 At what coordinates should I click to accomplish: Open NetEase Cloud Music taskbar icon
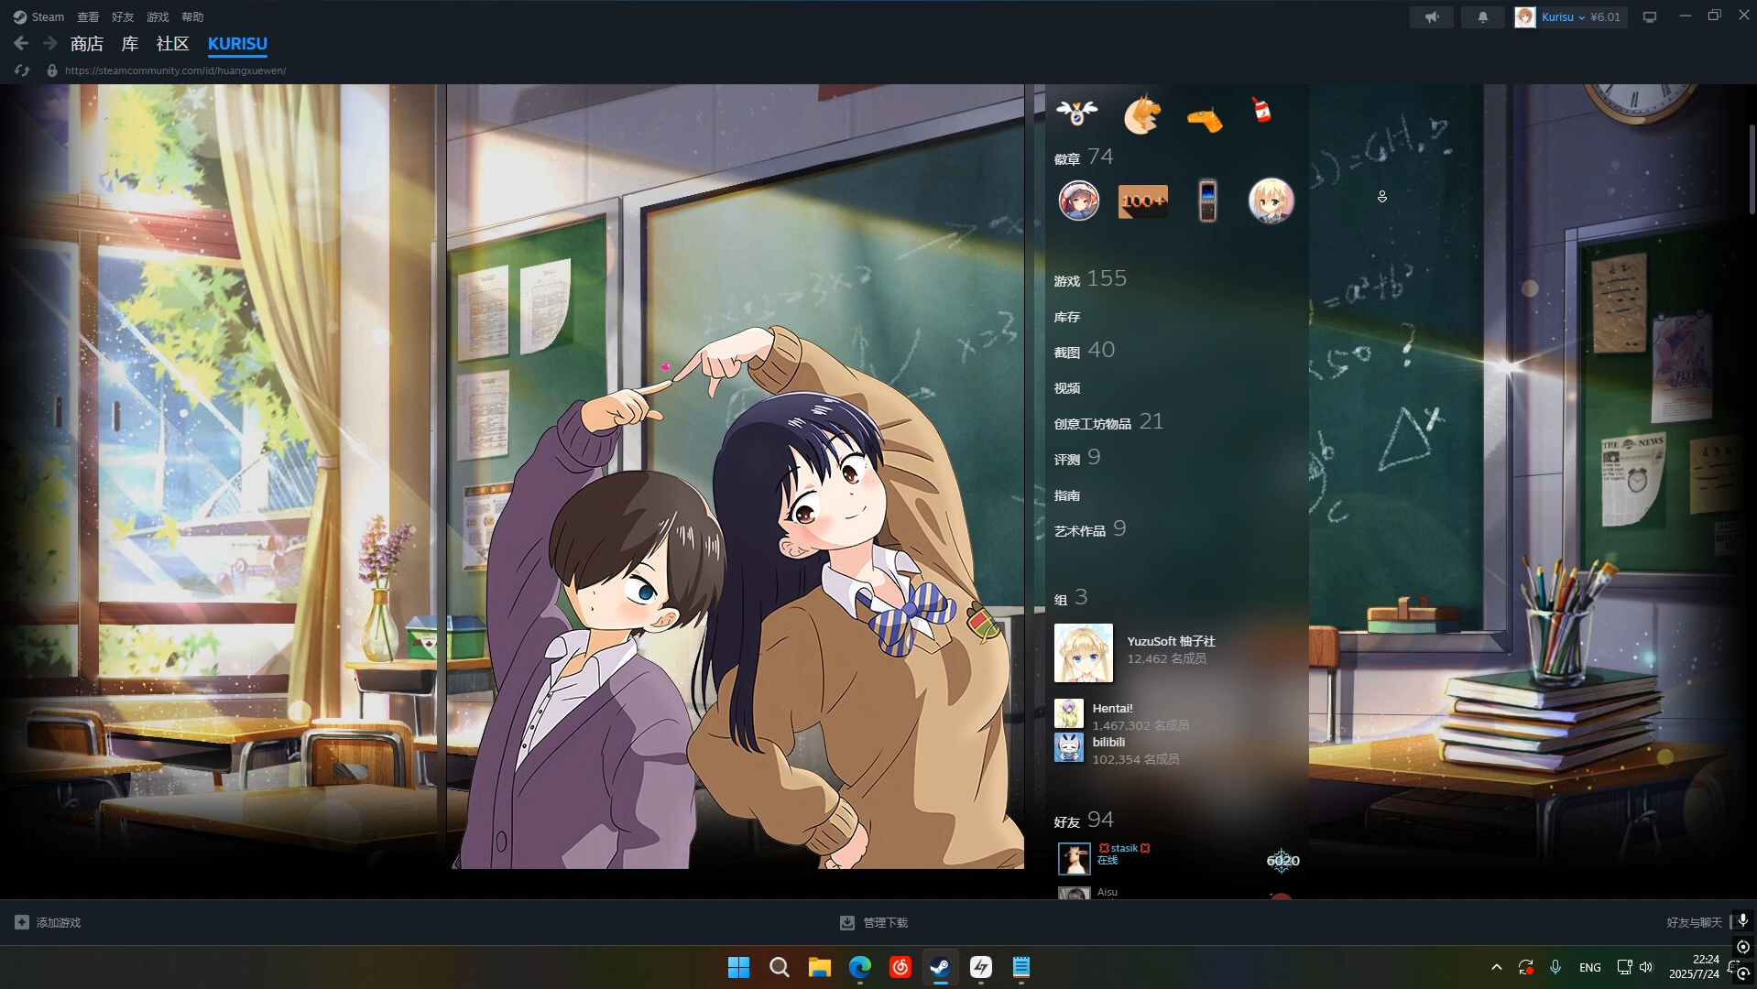coord(900,967)
